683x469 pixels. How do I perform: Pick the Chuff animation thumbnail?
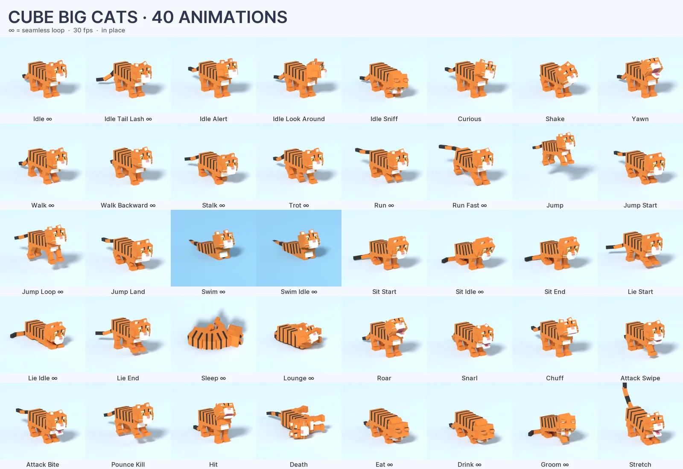555,335
